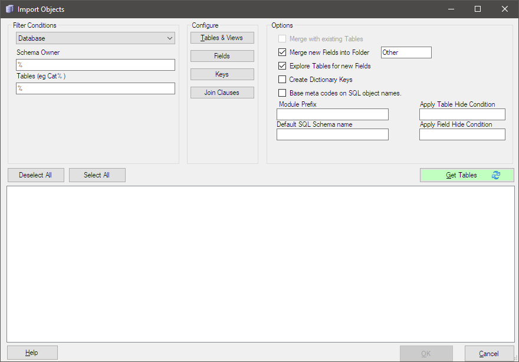Enable Create Dictionary Keys checkbox
Viewport: 519px width, 362px height.
point(282,80)
